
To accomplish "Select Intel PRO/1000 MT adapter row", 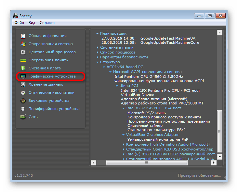I will (x=162, y=103).
